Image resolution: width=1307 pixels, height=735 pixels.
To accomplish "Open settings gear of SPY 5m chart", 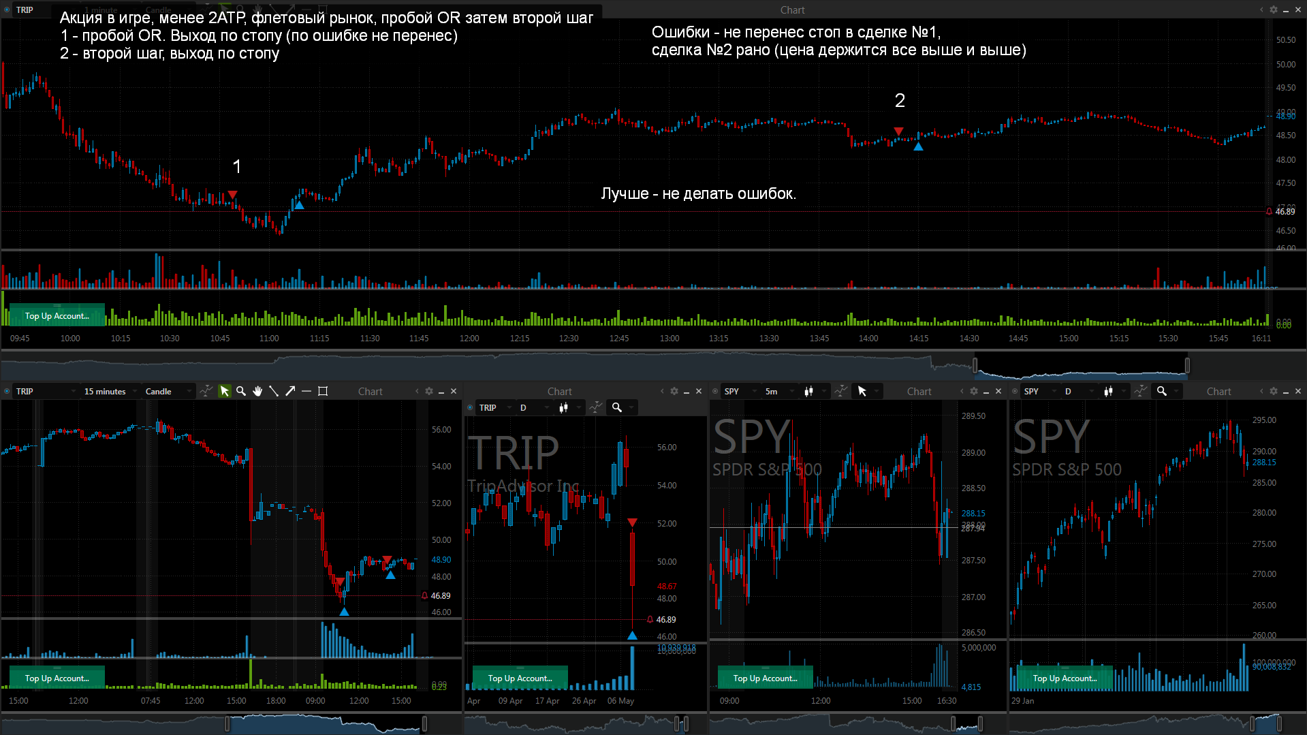I will pos(974,391).
